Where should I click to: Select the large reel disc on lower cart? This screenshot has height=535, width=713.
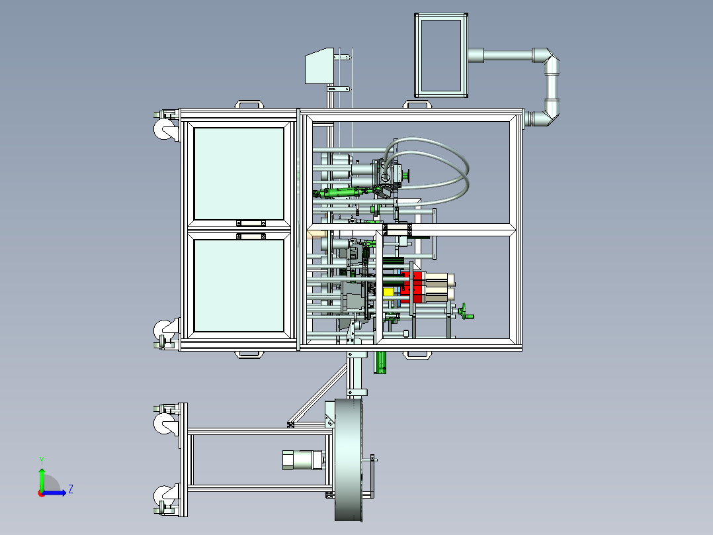(x=349, y=460)
